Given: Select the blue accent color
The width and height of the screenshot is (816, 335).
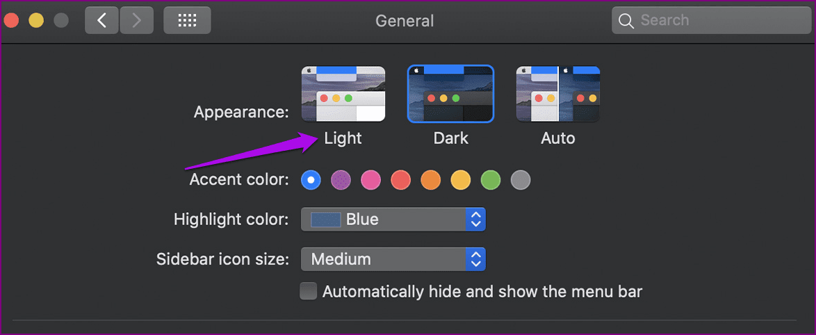Looking at the screenshot, I should 311,180.
